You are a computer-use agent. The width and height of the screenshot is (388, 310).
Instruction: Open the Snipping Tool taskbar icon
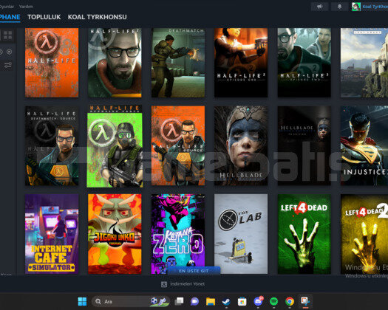(x=305, y=301)
